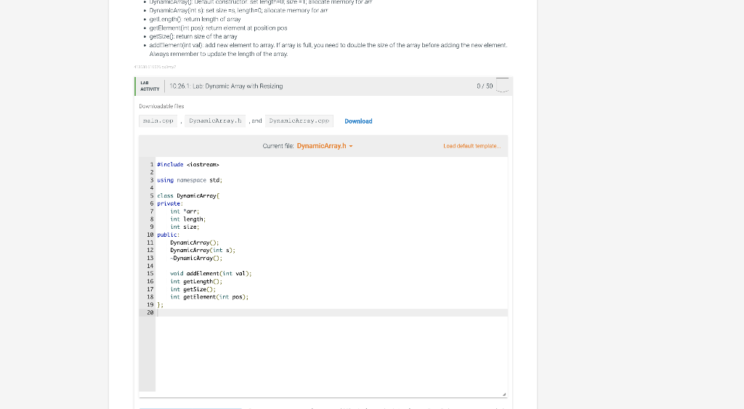Click code line 'DynamicArray();' on line 11

click(195, 243)
